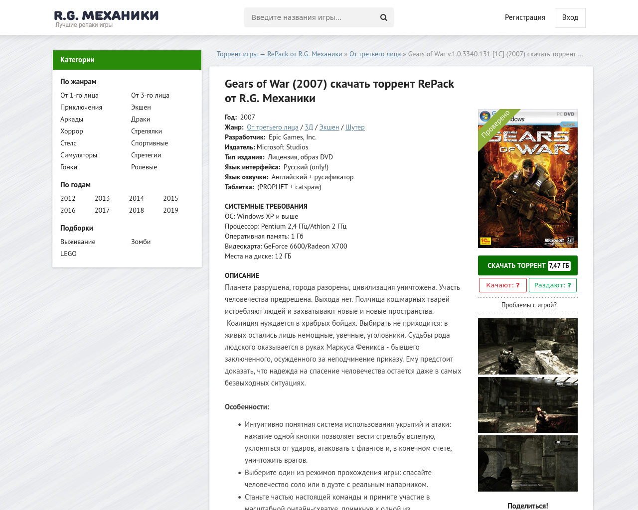The image size is (638, 510).
Task: Filter games by year 2012
Action: pos(68,198)
